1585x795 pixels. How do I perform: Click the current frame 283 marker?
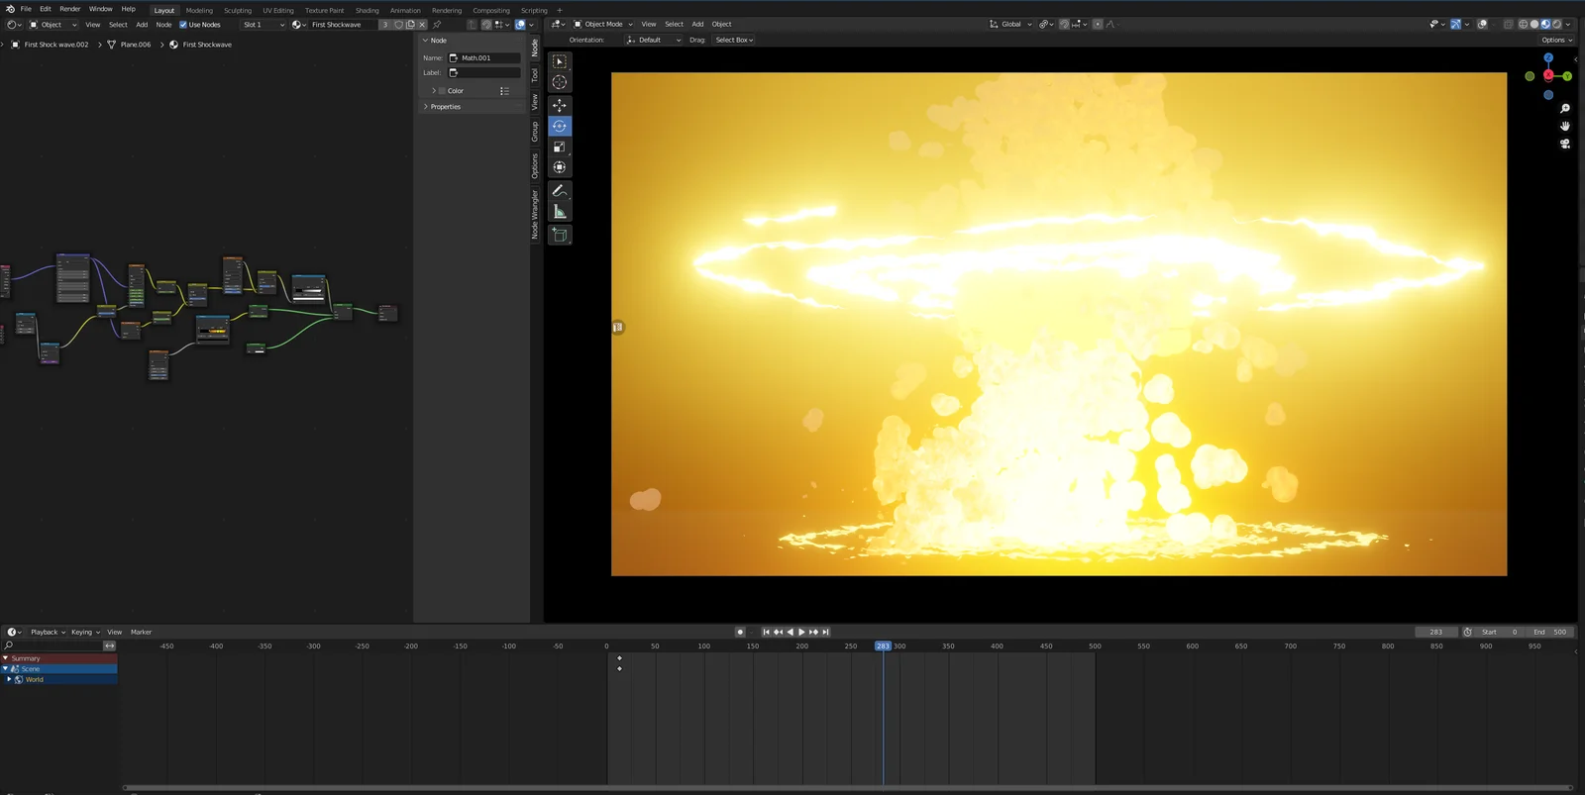pos(883,646)
